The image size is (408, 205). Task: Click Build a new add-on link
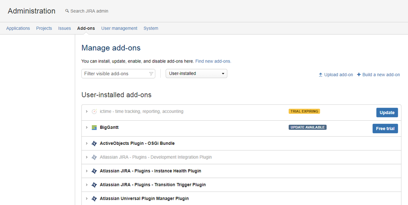pos(381,75)
